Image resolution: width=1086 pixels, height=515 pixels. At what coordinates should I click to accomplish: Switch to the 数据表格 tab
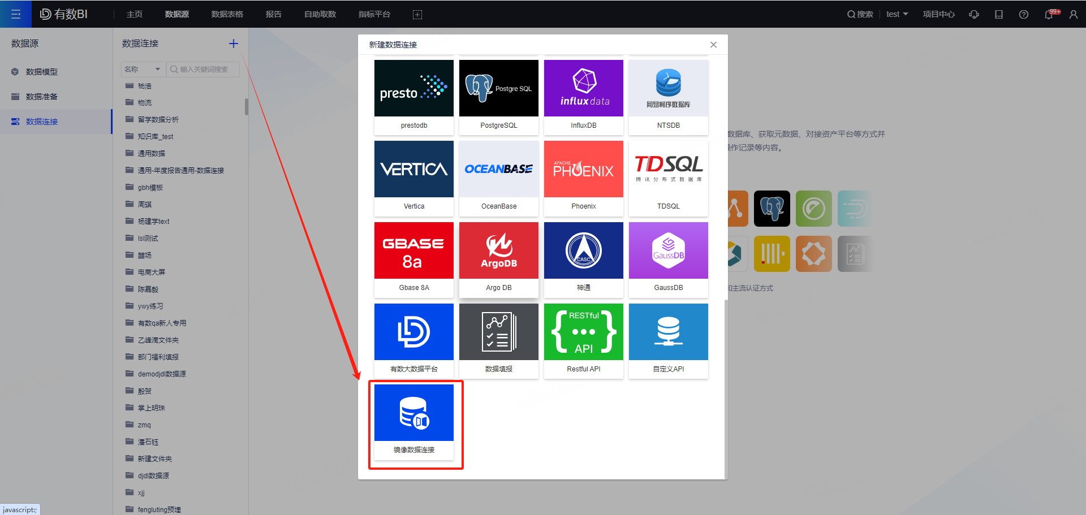pos(227,14)
